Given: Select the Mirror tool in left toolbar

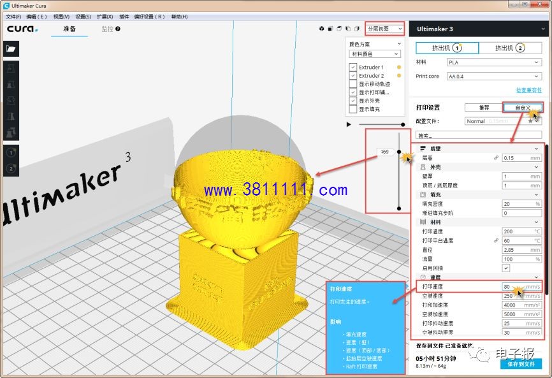Looking at the screenshot, I should click(x=11, y=117).
